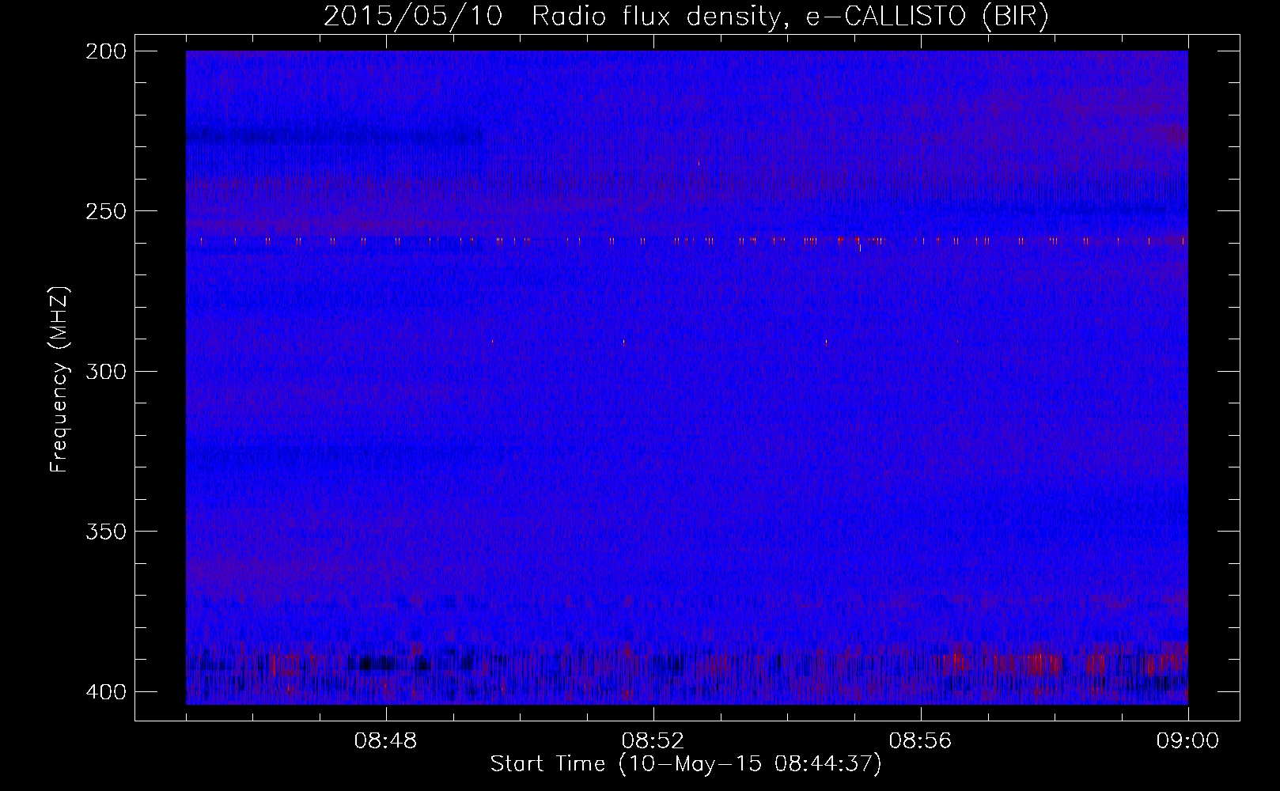
Task: Click the 08:48 time tick label
Action: pyautogui.click(x=386, y=741)
